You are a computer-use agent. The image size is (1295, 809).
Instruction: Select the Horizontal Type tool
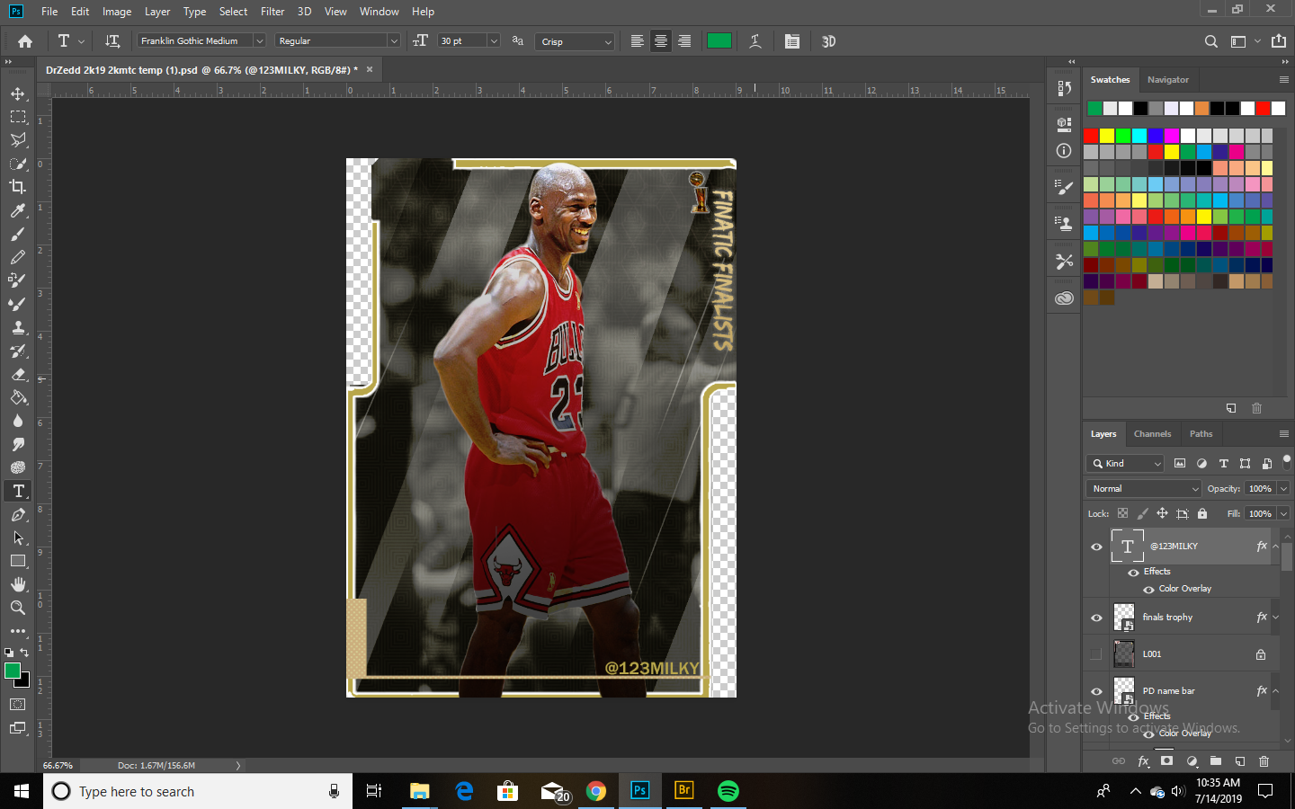tap(18, 491)
